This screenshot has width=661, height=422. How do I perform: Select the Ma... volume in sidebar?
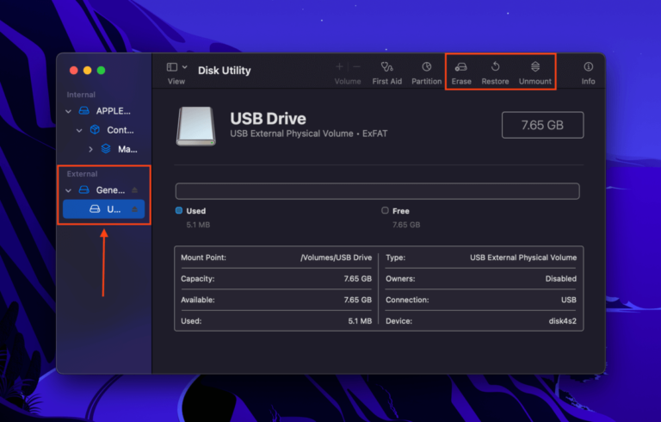[x=127, y=149]
